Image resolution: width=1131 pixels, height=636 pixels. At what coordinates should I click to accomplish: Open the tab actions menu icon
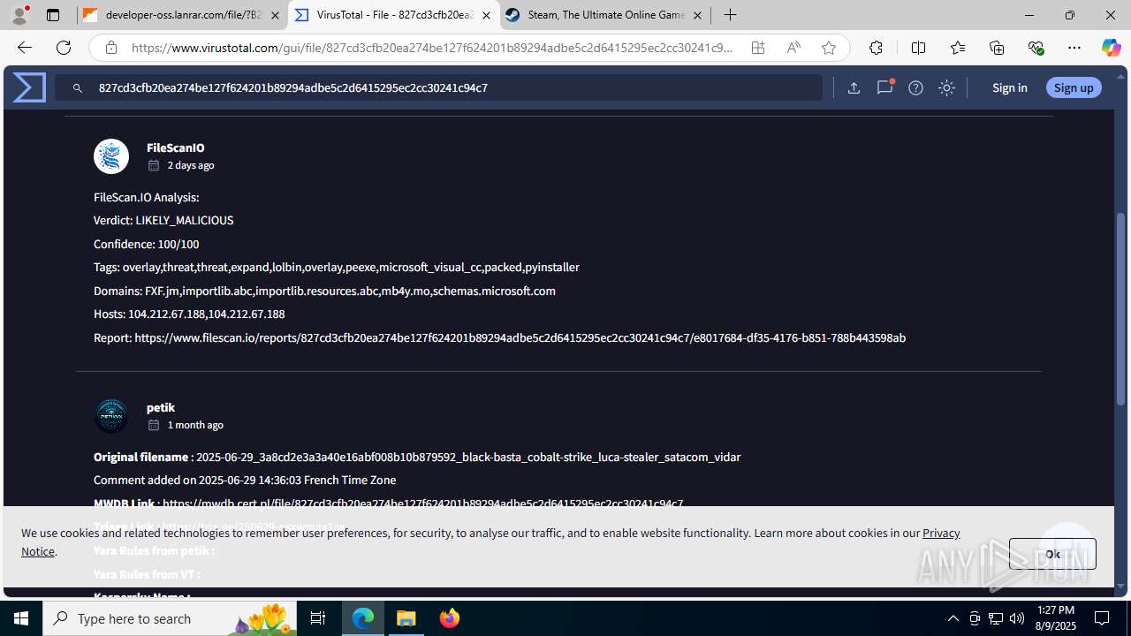coord(53,15)
